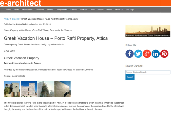The image size is (171, 114).
Task: Open the Books menu item
Action: click(109, 10)
